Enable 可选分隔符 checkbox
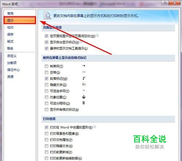Image resolution: width=182 pixels, height=161 pixels. [x=47, y=103]
